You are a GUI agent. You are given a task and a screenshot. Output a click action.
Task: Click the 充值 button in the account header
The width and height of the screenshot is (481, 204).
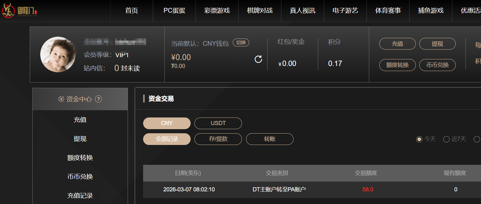point(397,44)
